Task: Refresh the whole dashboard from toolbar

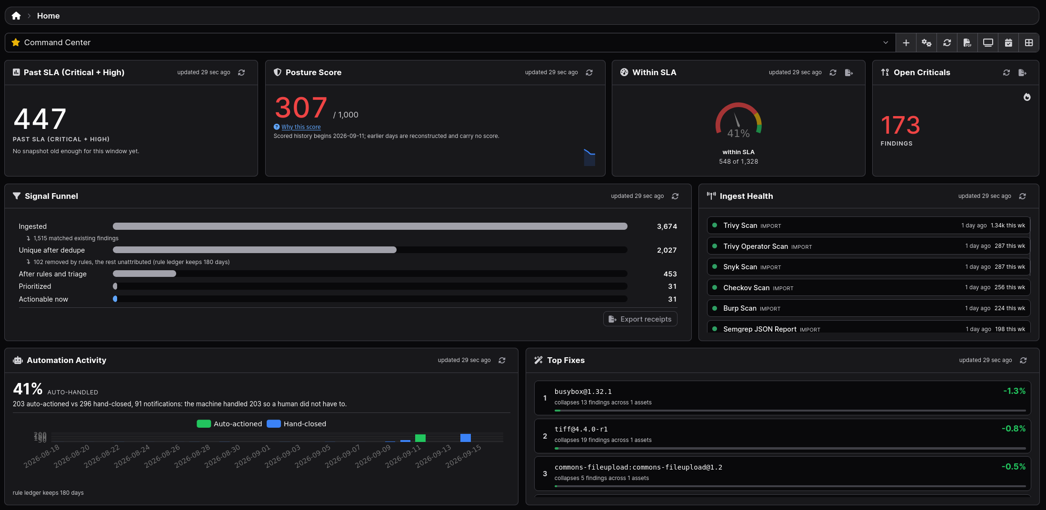Action: tap(947, 43)
